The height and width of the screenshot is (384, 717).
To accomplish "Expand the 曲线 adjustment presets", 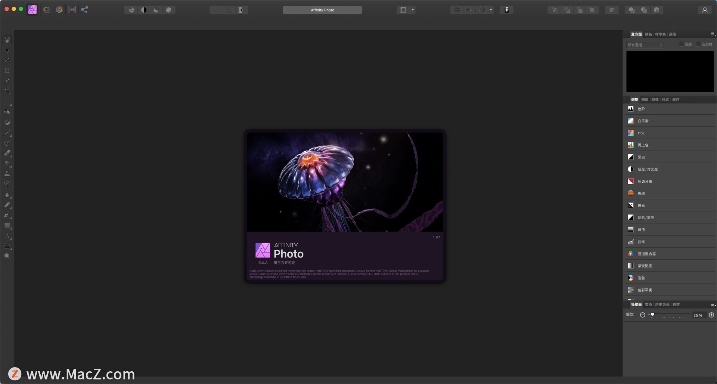I will 670,242.
